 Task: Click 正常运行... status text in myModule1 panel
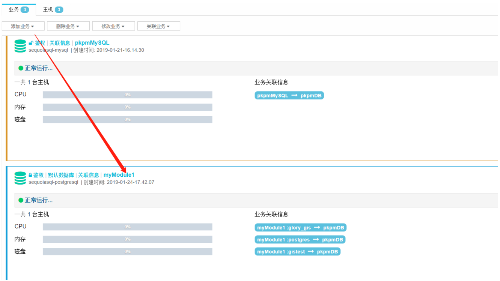(x=39, y=200)
